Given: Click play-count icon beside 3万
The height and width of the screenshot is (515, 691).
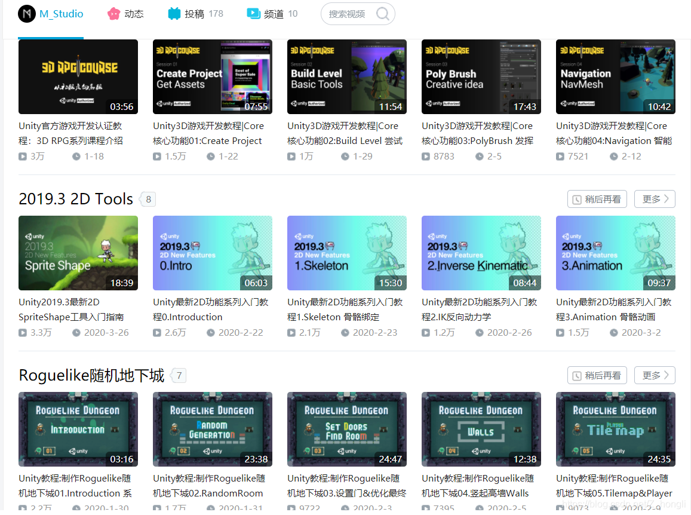Looking at the screenshot, I should tap(23, 157).
